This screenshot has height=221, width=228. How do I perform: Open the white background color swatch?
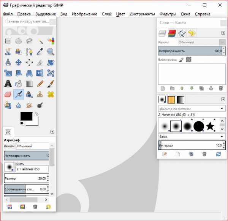[x=36, y=123]
